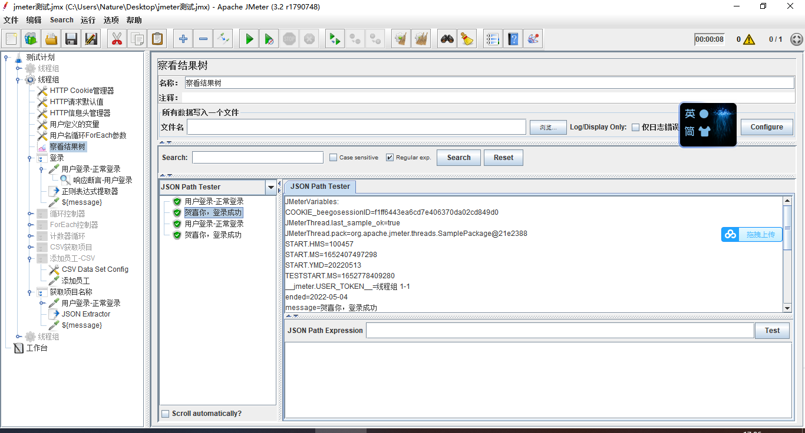The width and height of the screenshot is (805, 433).
Task: Enable the 仅日志错误 checkbox
Action: tap(635, 127)
